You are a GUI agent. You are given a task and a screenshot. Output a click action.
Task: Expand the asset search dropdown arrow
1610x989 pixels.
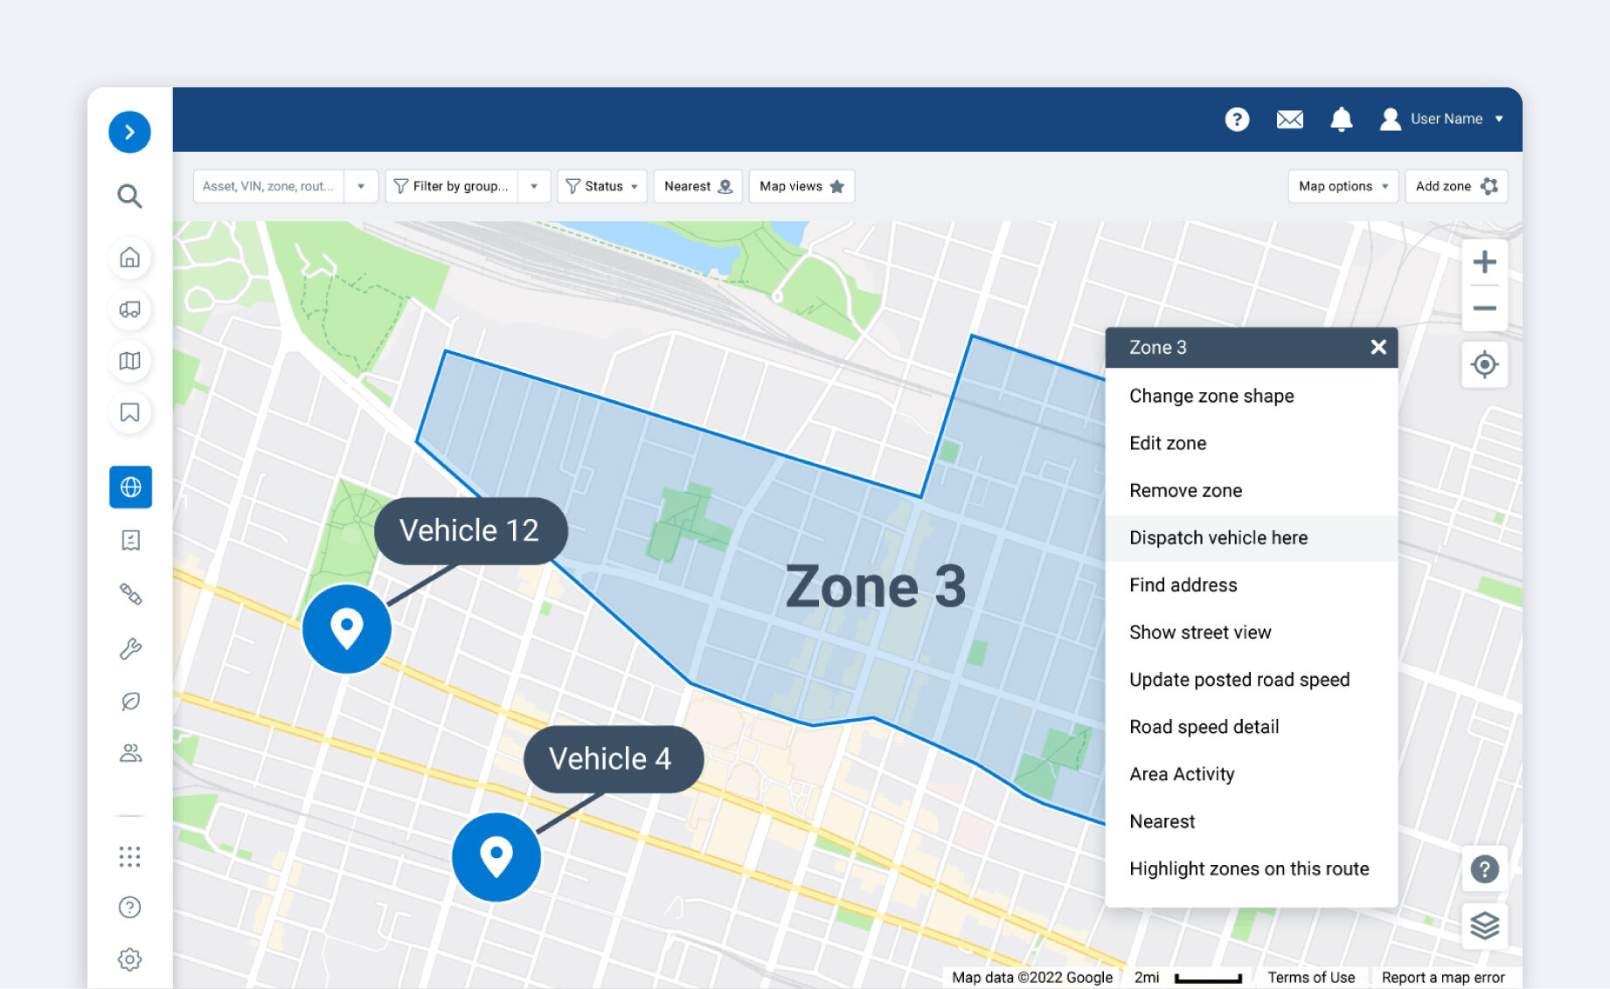[x=361, y=186]
